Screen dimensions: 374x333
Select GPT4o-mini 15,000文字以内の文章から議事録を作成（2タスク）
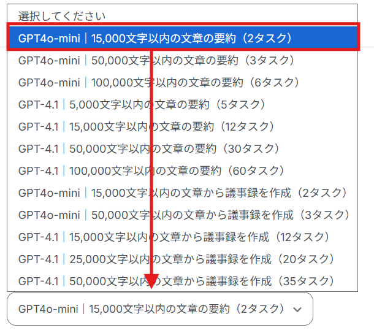[x=182, y=193]
